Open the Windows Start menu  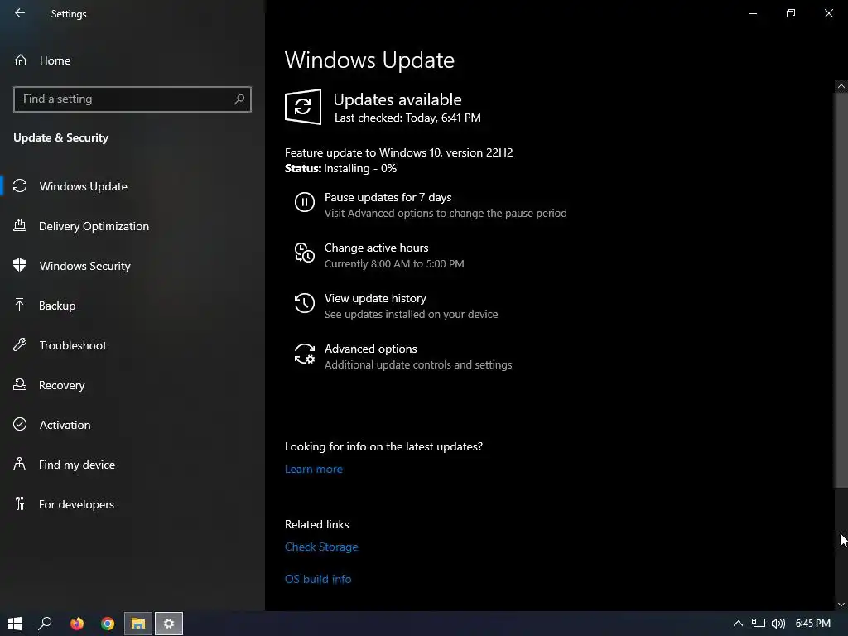click(15, 624)
